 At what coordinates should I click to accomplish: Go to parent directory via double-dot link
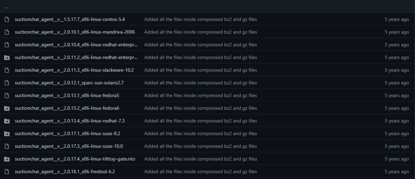[x=7, y=7]
